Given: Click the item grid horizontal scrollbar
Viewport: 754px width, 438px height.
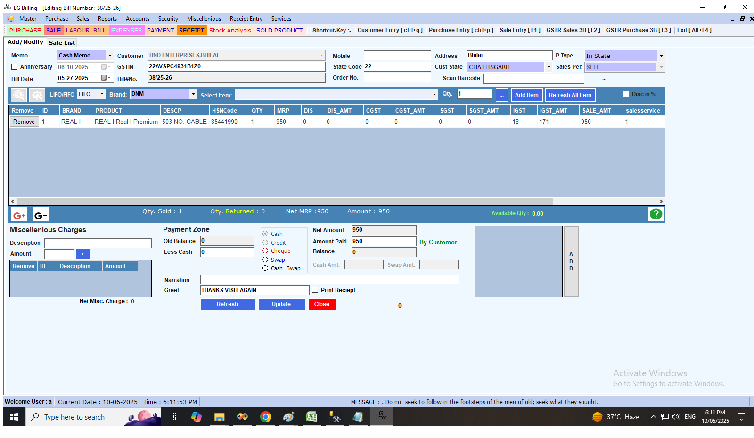Looking at the screenshot, I should point(283,201).
